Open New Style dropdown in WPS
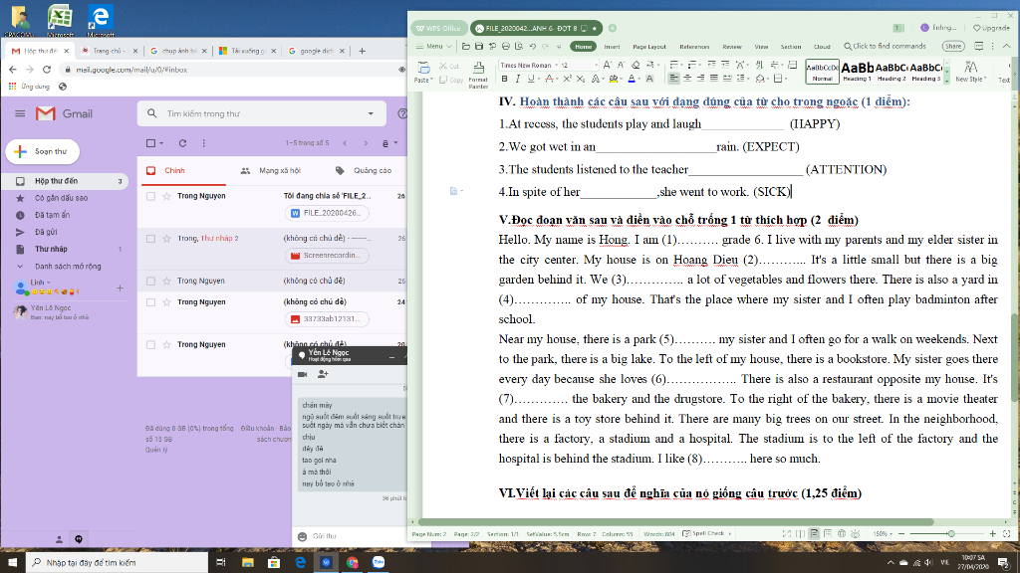The height and width of the screenshot is (573, 1020). tap(970, 71)
